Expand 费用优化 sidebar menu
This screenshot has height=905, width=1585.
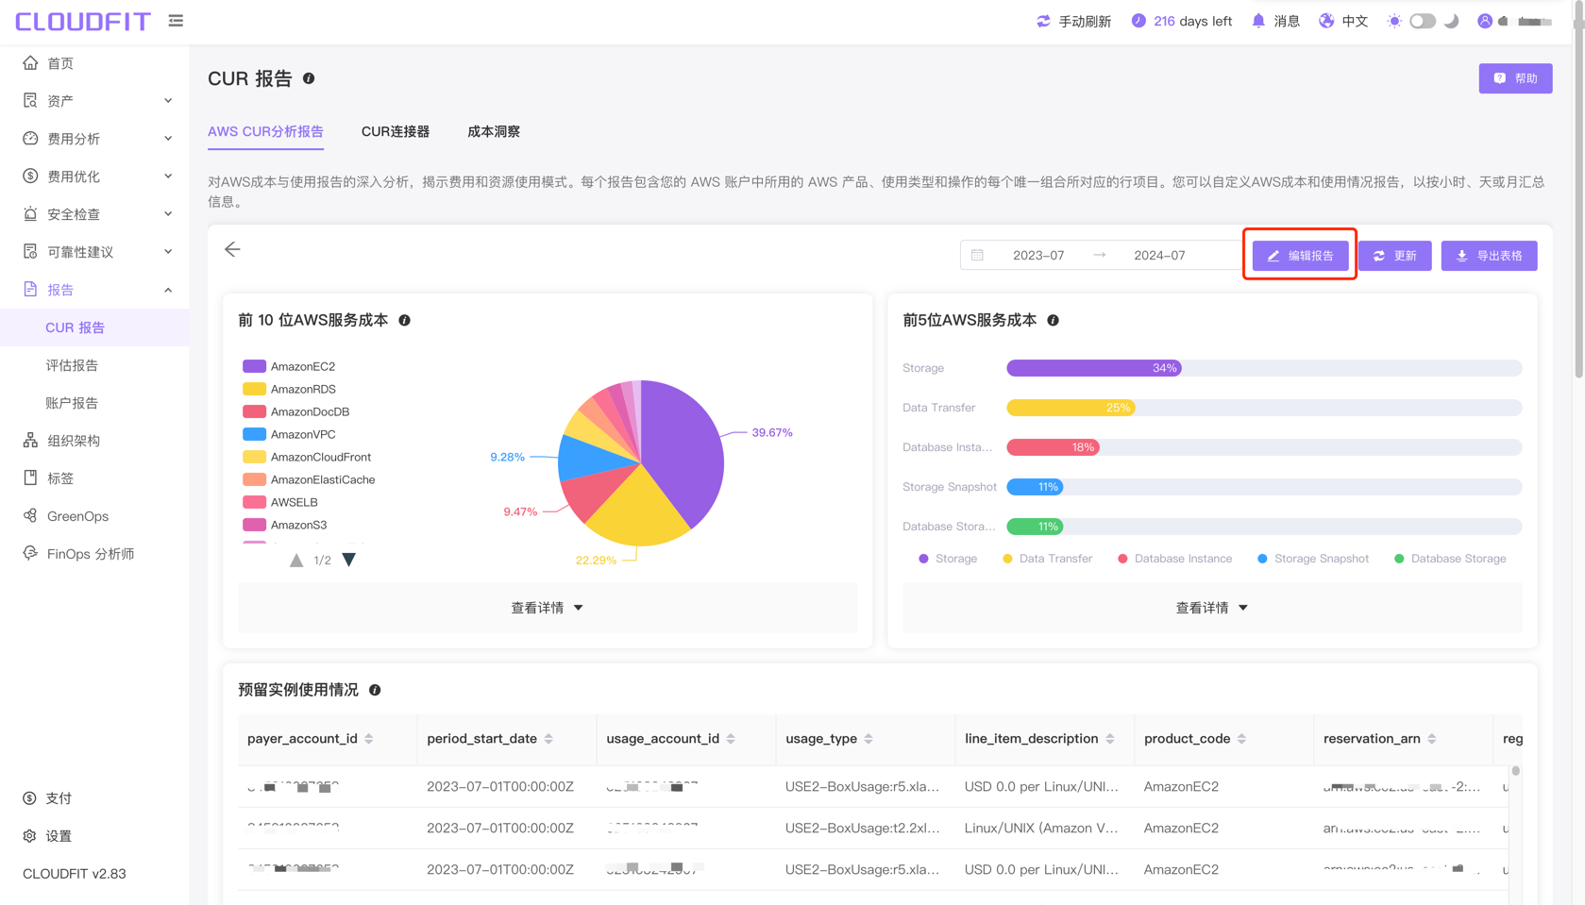94,176
